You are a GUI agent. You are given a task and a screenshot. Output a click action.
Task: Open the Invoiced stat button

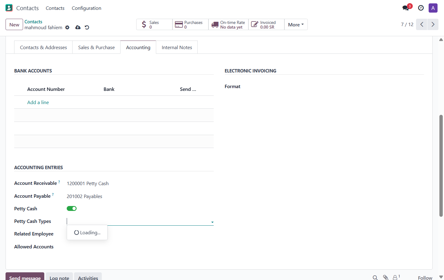(x=266, y=25)
